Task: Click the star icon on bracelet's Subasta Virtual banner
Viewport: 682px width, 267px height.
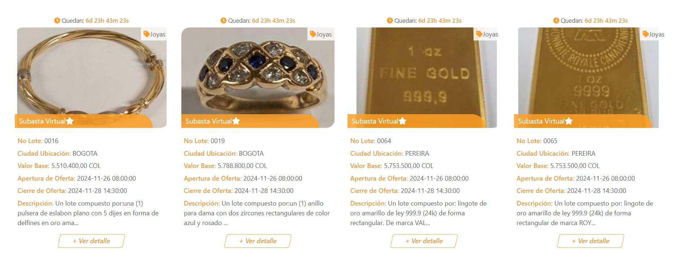Action: 70,121
